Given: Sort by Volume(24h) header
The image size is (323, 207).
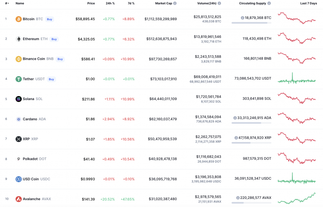Looking at the screenshot, I should coord(207,3).
